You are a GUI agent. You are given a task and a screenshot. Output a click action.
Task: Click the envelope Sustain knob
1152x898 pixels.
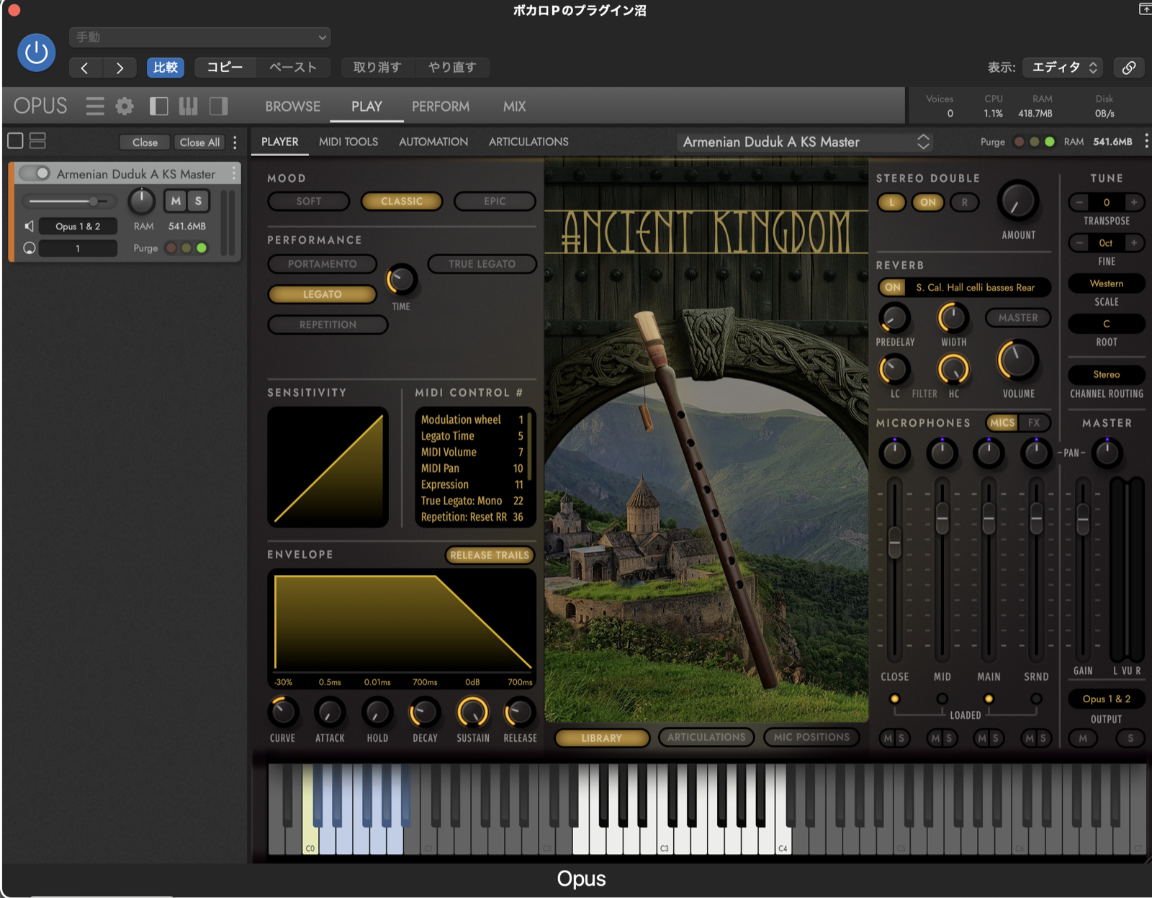click(472, 712)
